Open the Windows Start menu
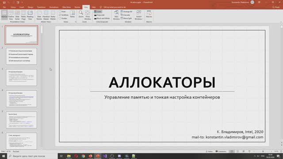283x159 pixels. [x=4, y=156]
